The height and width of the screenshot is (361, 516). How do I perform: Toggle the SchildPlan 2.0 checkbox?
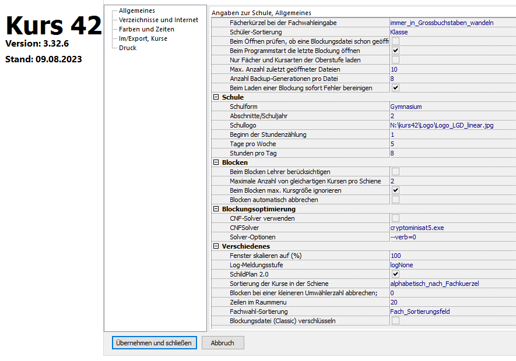tap(395, 274)
